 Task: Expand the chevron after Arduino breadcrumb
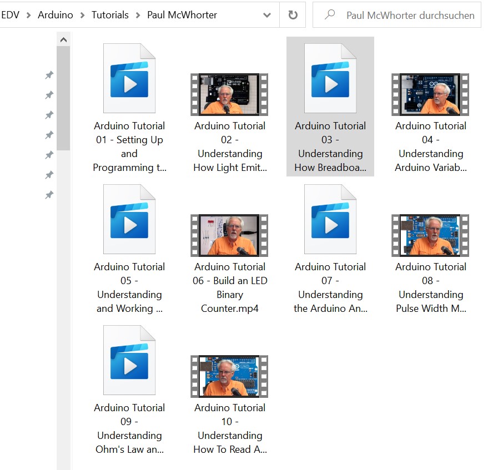pyautogui.click(x=83, y=15)
